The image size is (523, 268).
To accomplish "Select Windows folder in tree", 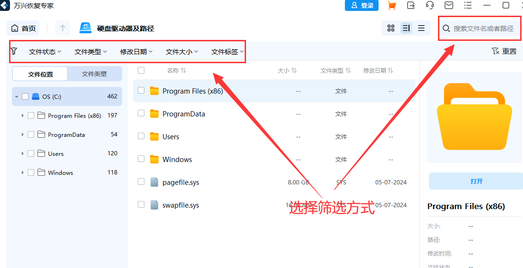I will coord(60,172).
